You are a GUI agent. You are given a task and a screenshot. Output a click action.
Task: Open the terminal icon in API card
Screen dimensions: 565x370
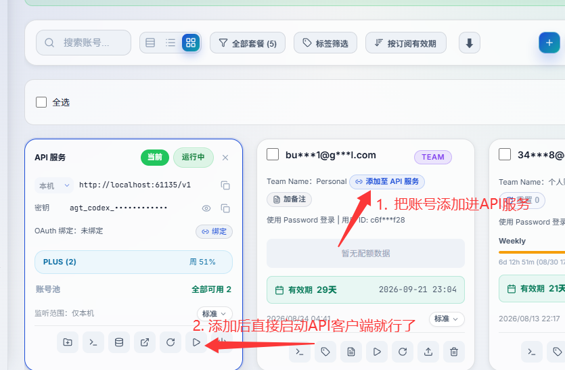93,342
